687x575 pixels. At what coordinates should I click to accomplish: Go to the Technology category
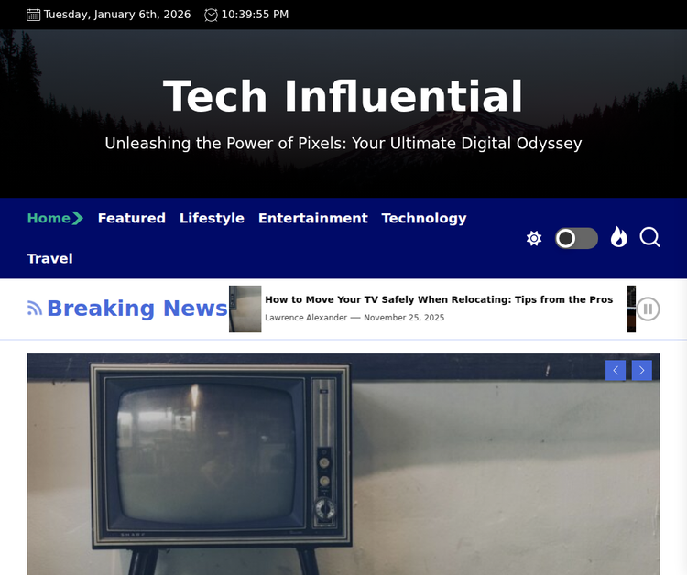click(x=424, y=218)
